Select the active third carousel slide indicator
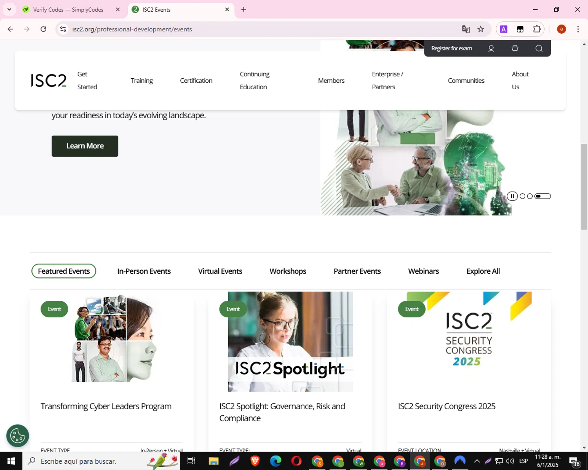This screenshot has width=588, height=470. [543, 196]
